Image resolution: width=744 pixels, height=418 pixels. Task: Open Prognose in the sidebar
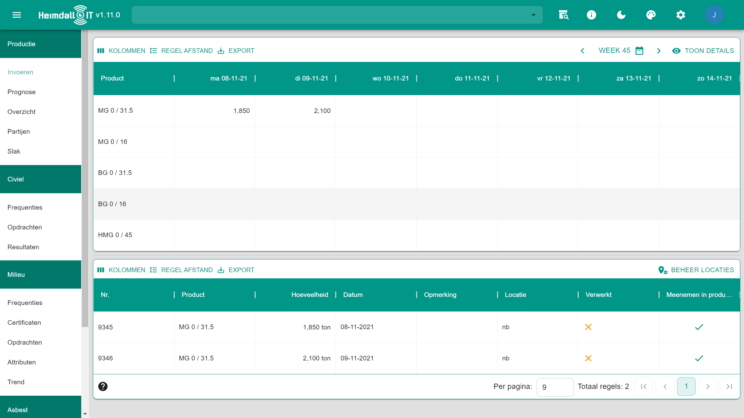21,92
